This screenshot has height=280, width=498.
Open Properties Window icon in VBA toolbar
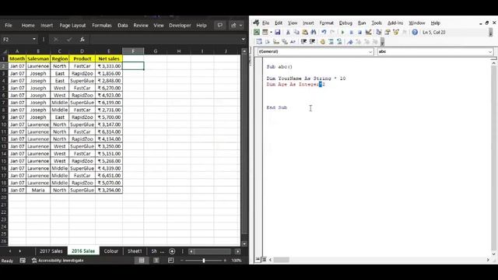(x=388, y=32)
